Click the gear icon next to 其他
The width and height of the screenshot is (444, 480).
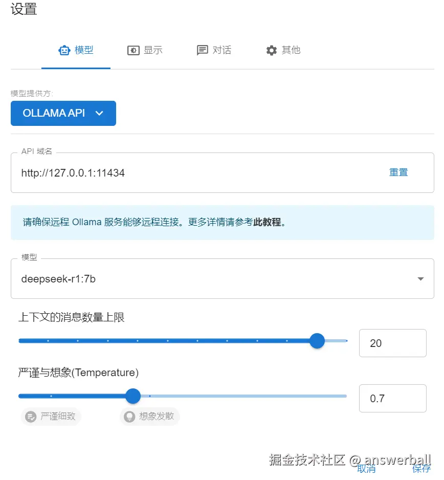271,50
